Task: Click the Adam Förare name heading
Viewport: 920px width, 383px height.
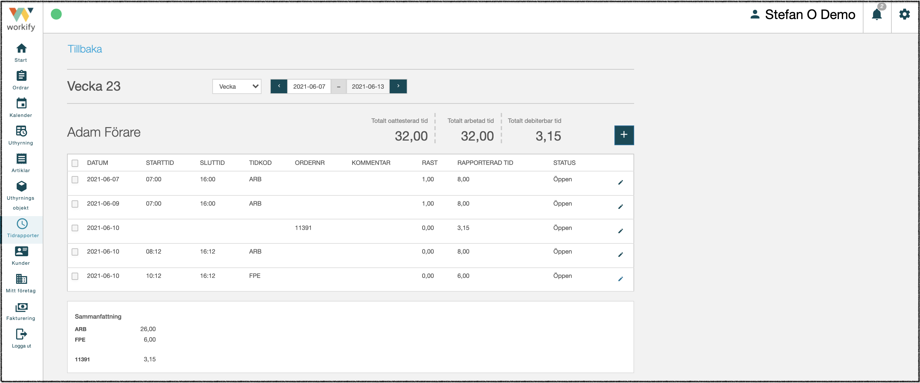Action: coord(104,132)
